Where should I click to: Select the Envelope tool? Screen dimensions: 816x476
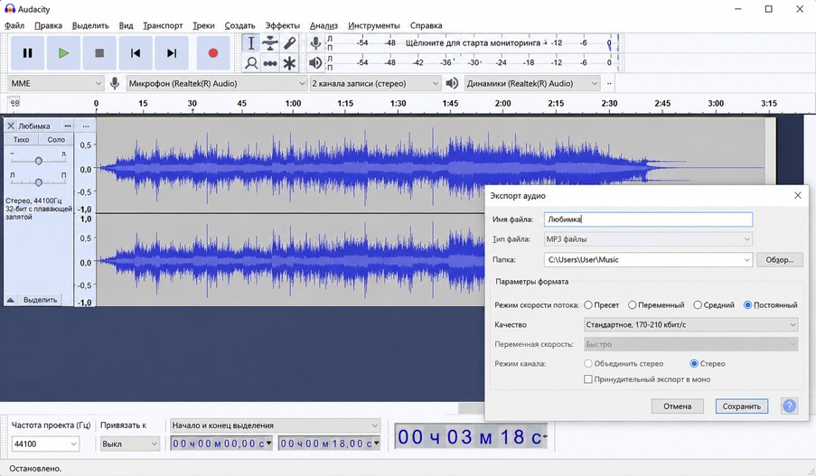(270, 43)
